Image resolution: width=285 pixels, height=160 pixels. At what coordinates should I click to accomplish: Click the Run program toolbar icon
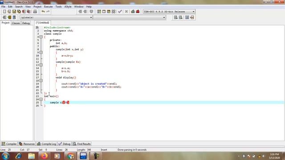(x=104, y=12)
